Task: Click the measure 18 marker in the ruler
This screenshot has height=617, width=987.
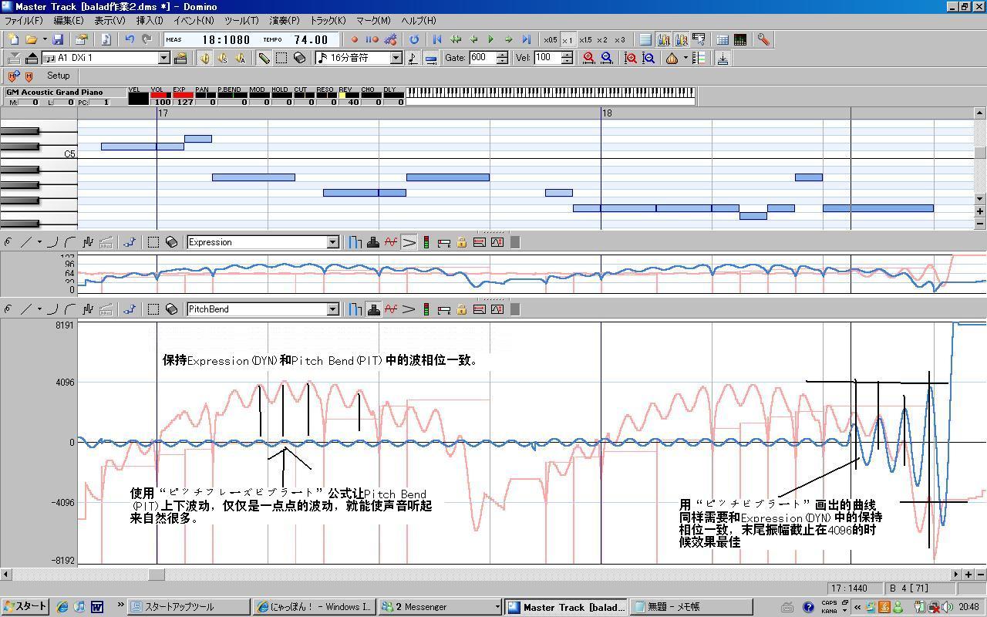Action: (607, 113)
